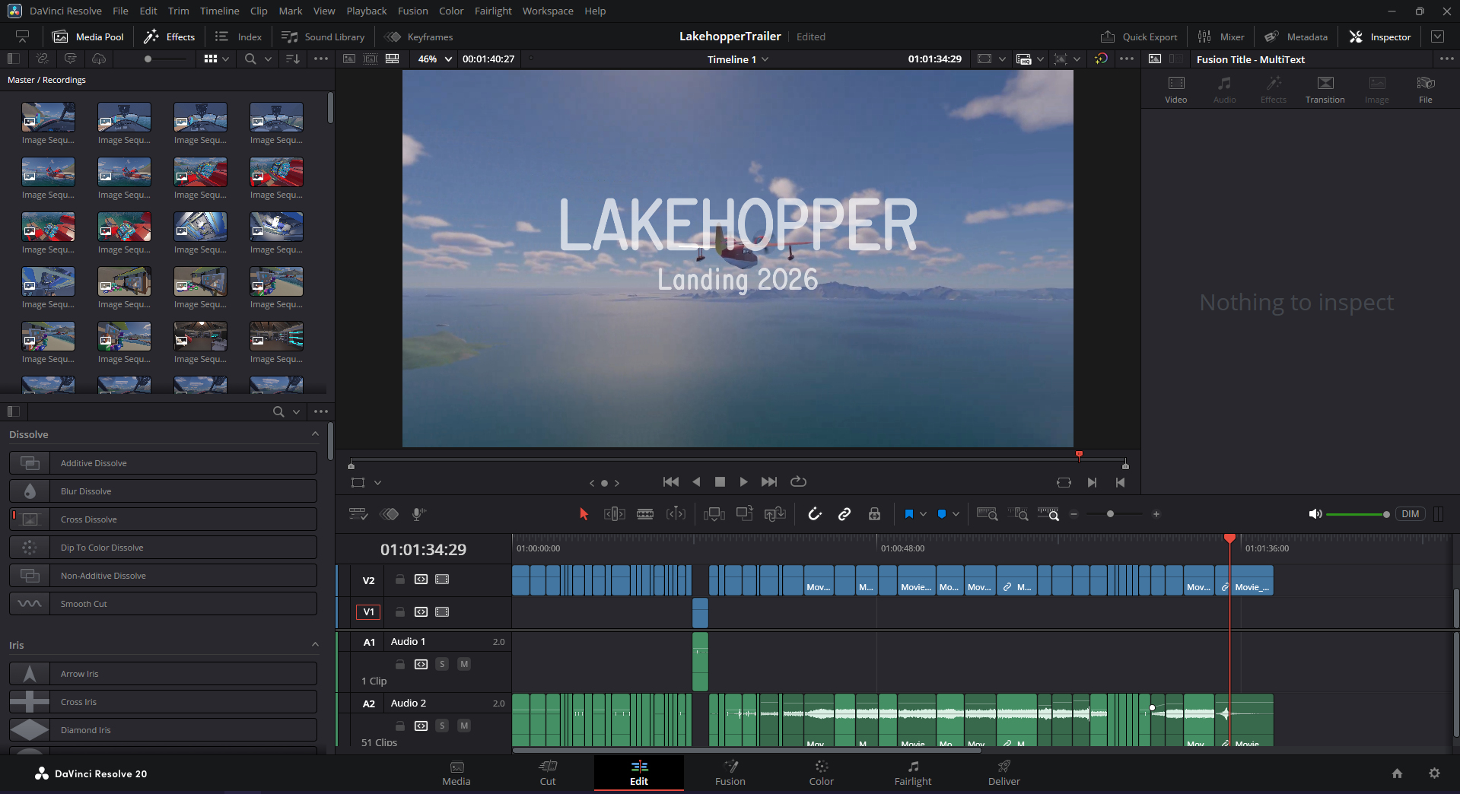Image resolution: width=1460 pixels, height=794 pixels.
Task: Open the Fusion page
Action: point(730,773)
